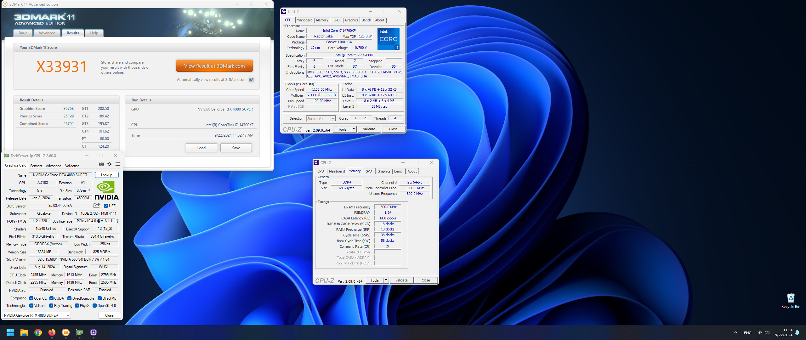The image size is (806, 340).
Task: Click the BIOS Version field 95.03.44.00.EA
Action: point(60,206)
